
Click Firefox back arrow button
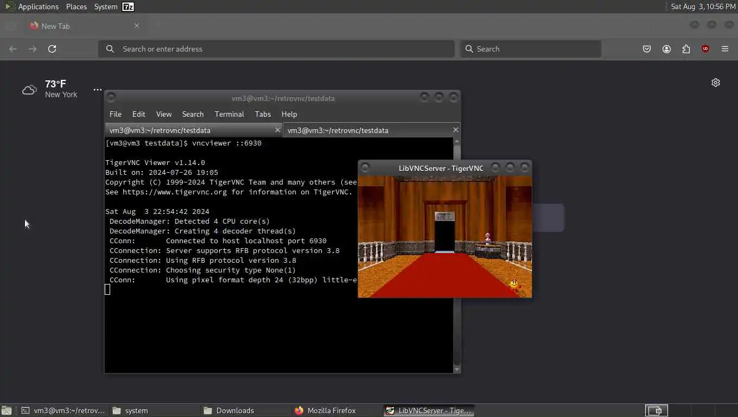tap(13, 49)
